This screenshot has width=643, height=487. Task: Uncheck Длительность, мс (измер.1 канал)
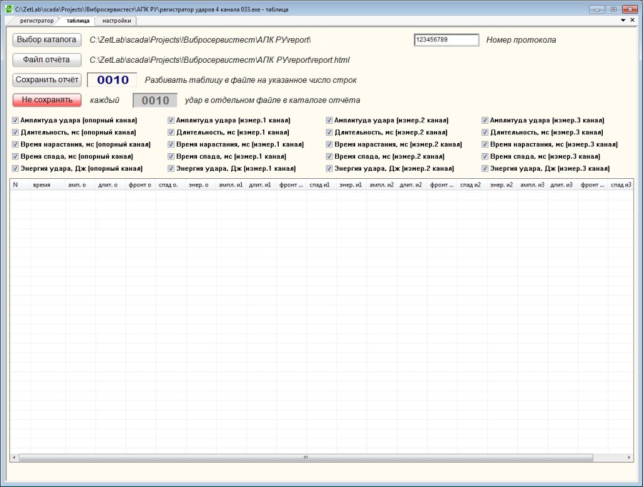(171, 132)
